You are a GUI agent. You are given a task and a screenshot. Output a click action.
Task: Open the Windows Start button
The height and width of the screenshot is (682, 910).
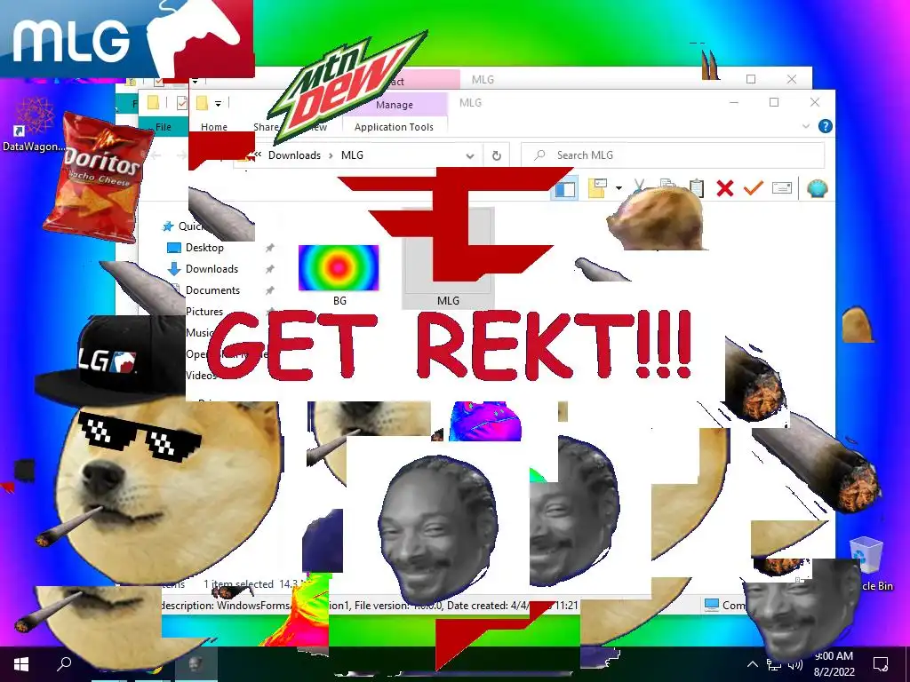pos(21,664)
